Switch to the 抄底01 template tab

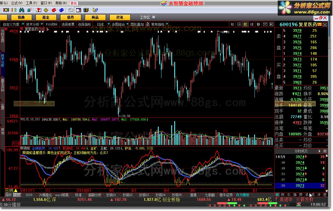click(x=111, y=195)
